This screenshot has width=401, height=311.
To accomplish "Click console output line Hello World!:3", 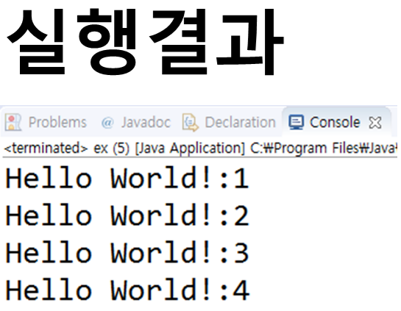I will [x=127, y=252].
